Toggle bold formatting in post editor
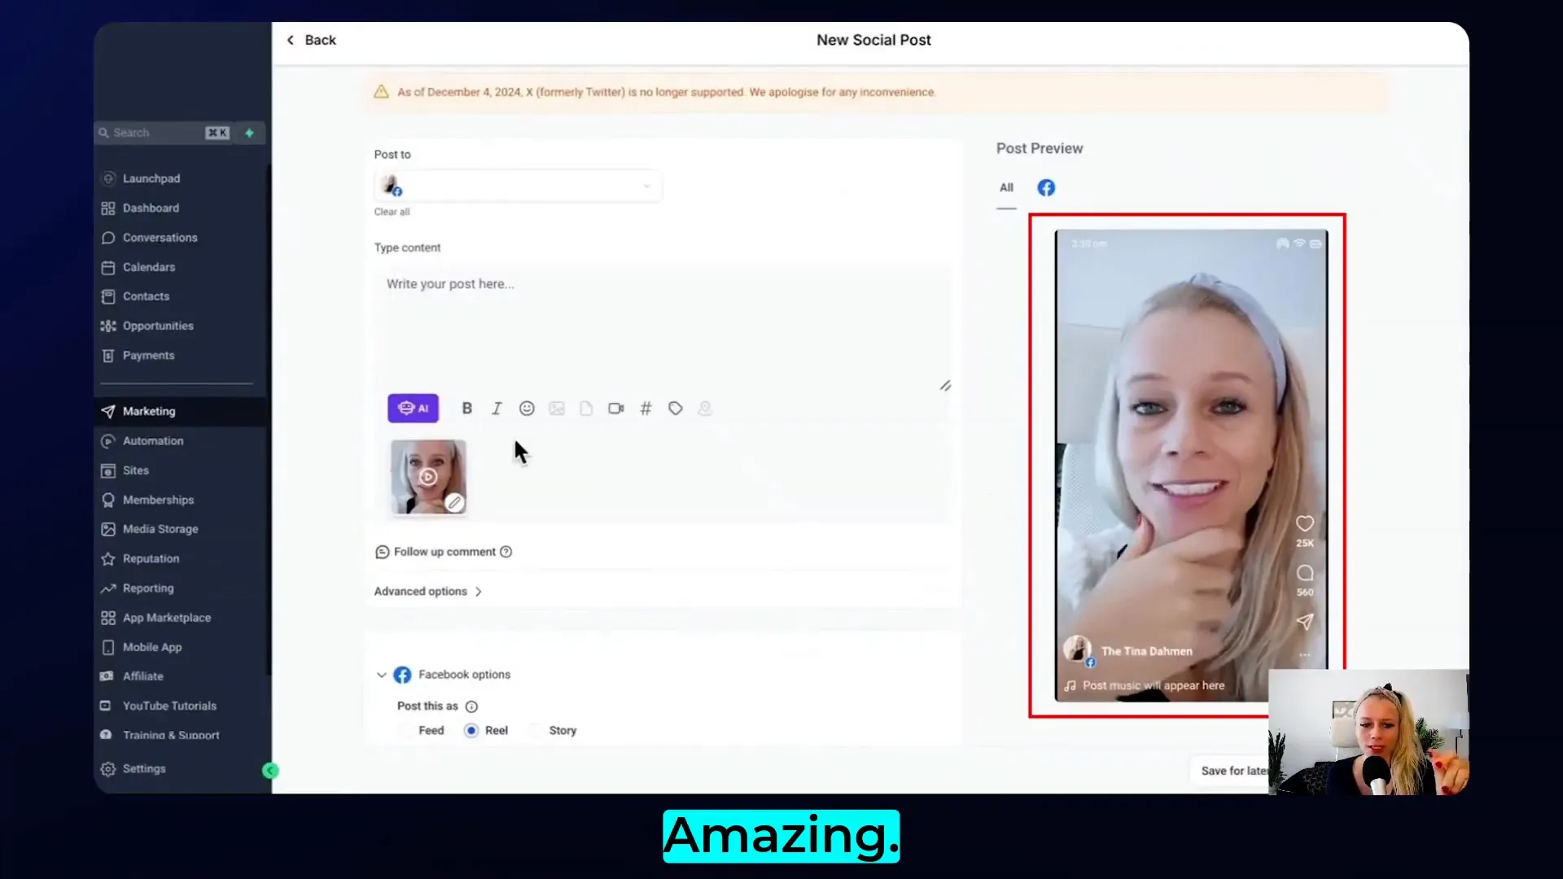The image size is (1563, 879). click(467, 409)
